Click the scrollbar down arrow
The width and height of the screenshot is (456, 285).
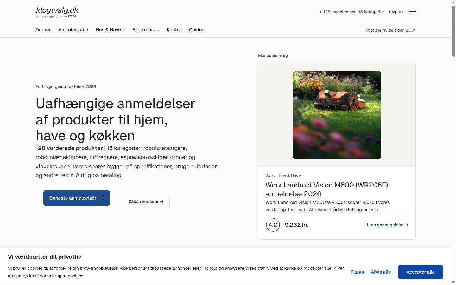point(453,282)
